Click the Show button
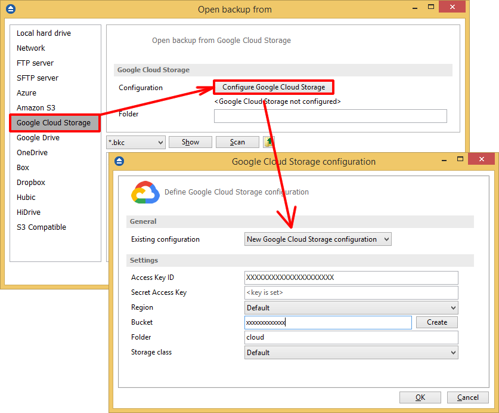Screen dimensions: 499x413 tap(190, 142)
